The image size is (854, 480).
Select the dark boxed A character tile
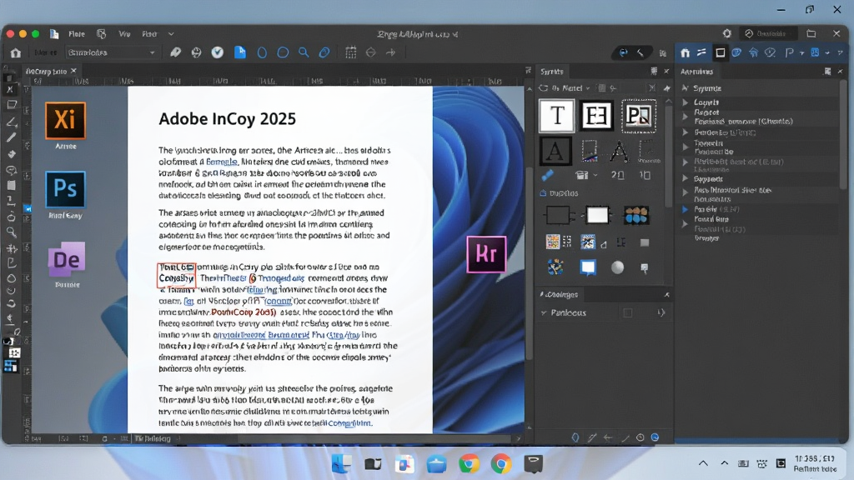(x=555, y=152)
